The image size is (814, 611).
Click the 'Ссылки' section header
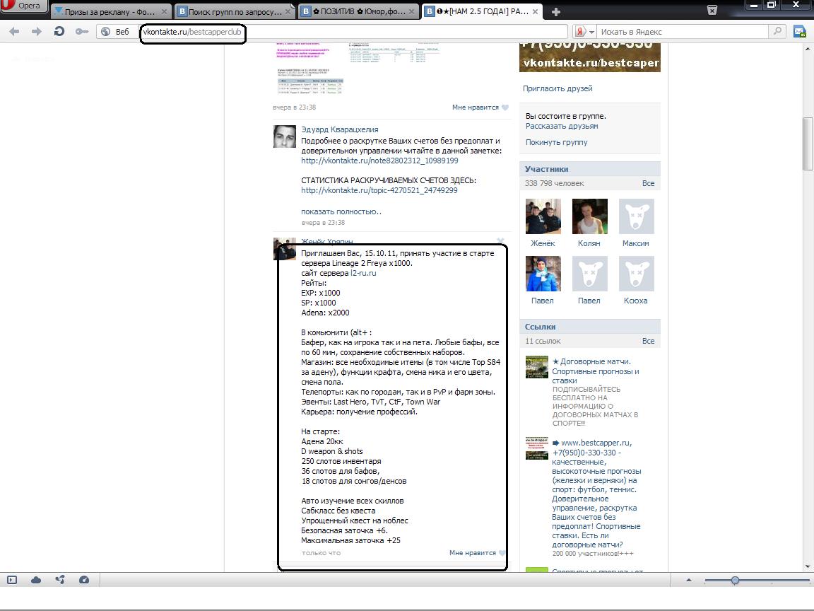click(590, 327)
